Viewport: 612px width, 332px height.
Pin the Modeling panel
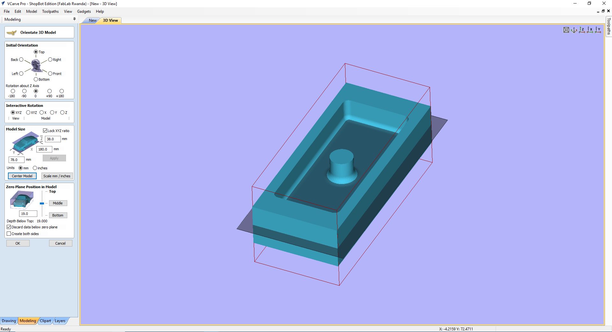(75, 19)
